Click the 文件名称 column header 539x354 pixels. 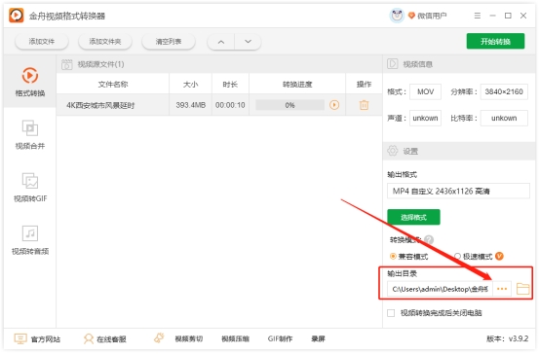click(x=113, y=85)
